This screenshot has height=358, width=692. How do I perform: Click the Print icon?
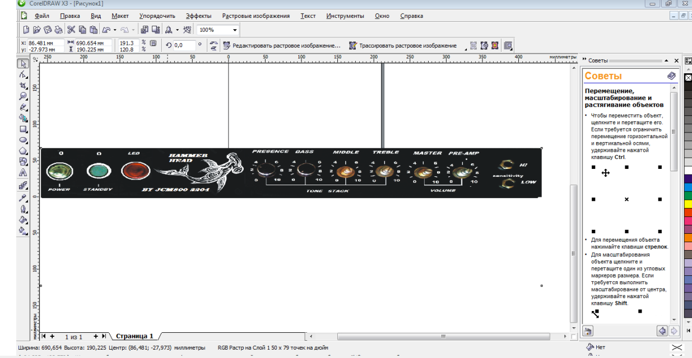[x=58, y=30]
